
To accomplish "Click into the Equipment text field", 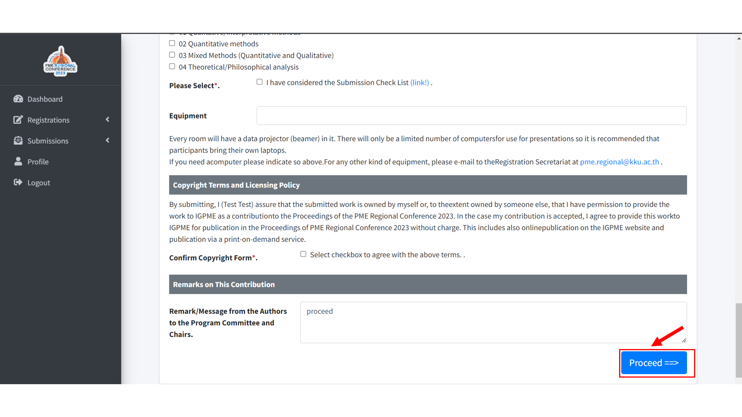I will 471,116.
